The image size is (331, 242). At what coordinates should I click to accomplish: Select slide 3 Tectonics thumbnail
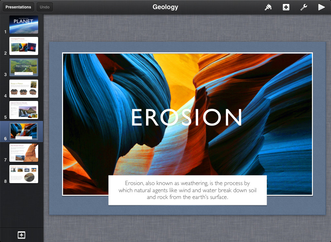click(x=24, y=67)
